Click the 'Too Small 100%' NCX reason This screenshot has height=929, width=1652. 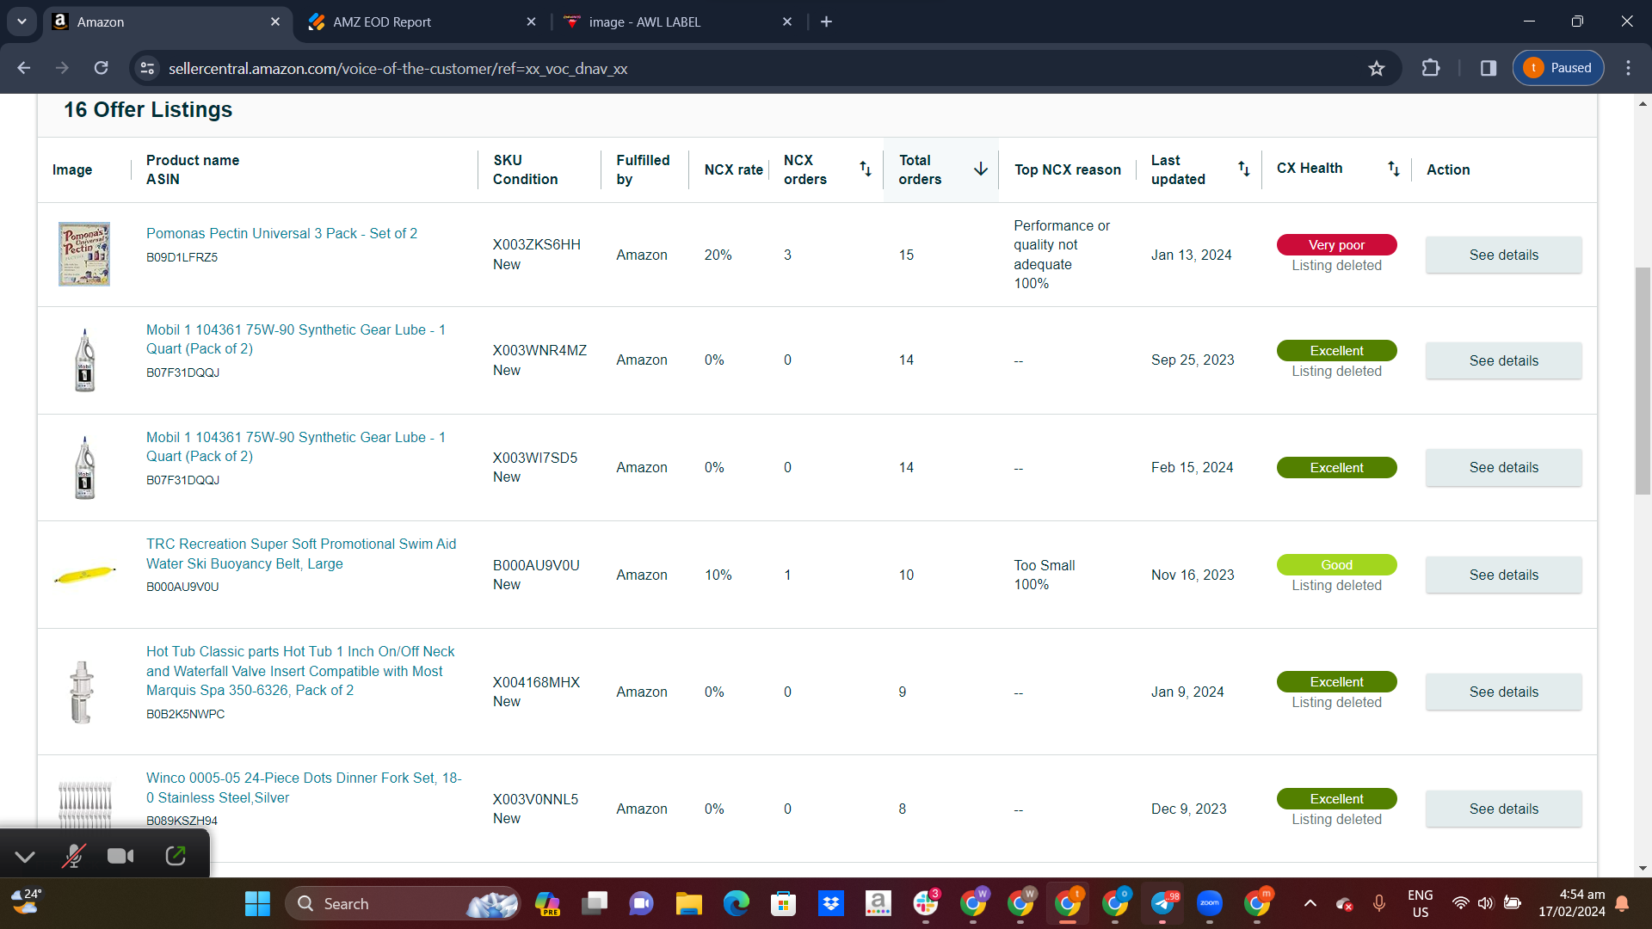point(1045,575)
